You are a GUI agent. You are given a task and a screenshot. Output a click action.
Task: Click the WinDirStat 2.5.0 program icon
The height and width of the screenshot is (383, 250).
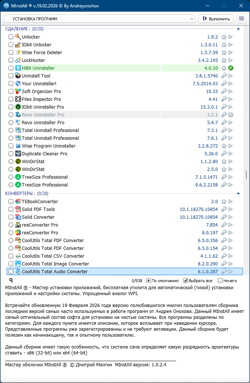click(18, 169)
